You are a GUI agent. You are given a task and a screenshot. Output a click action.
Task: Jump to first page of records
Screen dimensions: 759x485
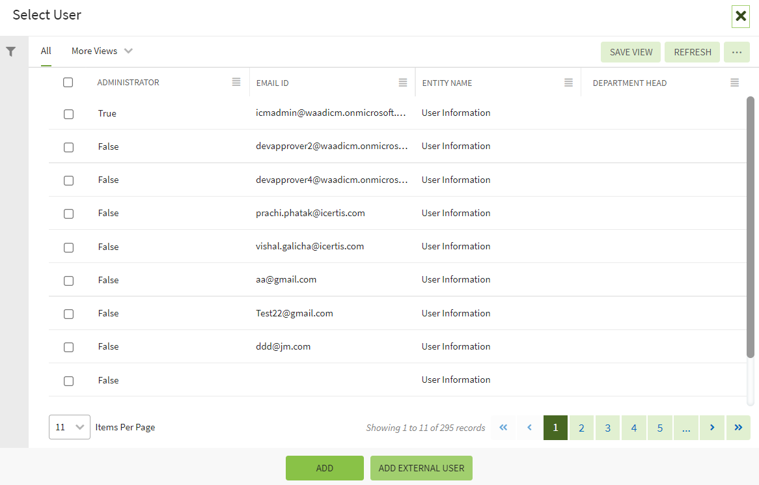click(x=503, y=428)
